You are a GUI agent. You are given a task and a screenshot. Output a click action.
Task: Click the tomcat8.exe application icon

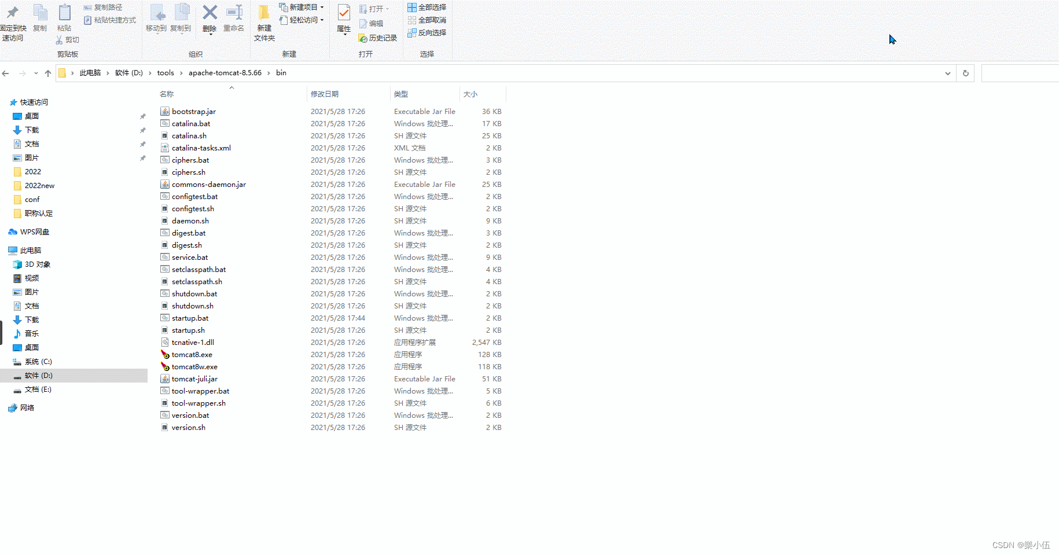[x=165, y=355]
